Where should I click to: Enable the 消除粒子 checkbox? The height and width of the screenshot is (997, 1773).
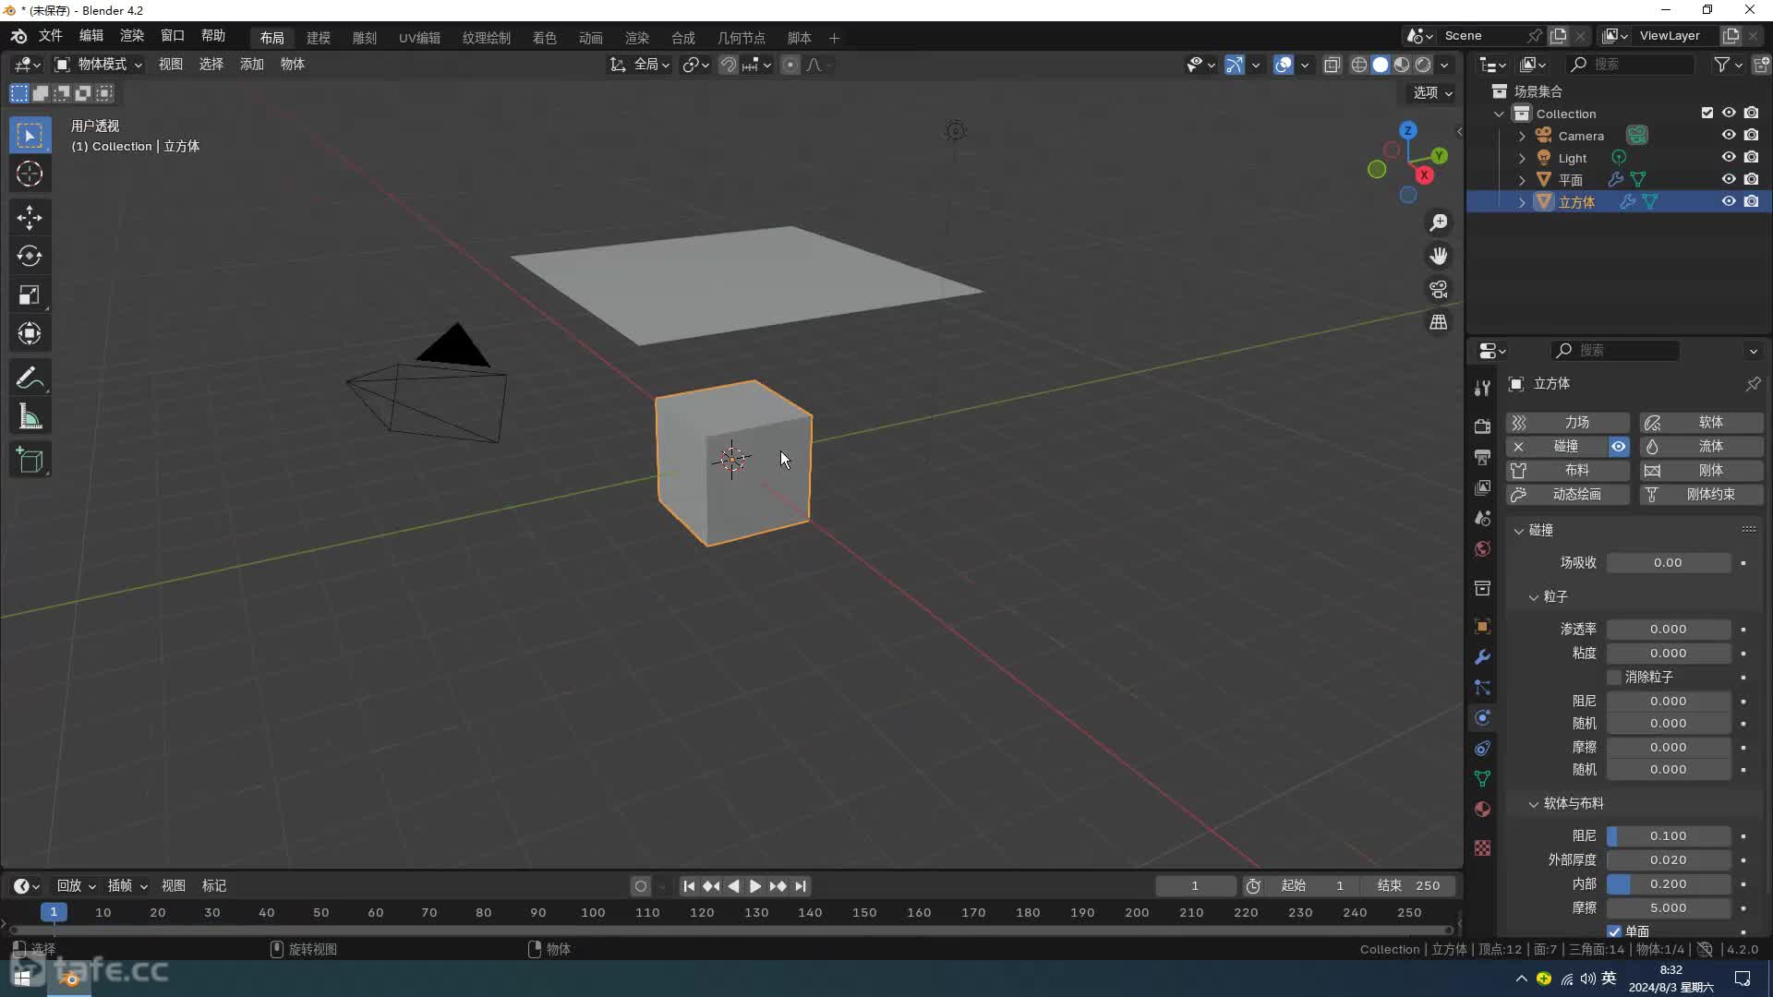[x=1614, y=678]
